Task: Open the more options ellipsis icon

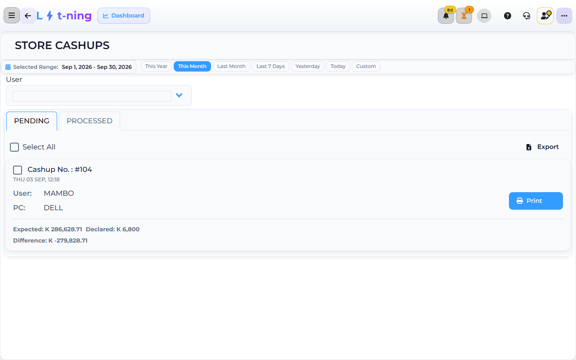Action: pos(564,16)
